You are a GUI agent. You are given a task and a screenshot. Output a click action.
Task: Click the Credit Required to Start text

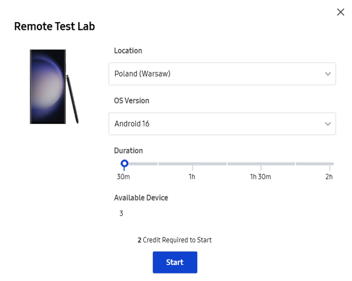pyautogui.click(x=174, y=240)
